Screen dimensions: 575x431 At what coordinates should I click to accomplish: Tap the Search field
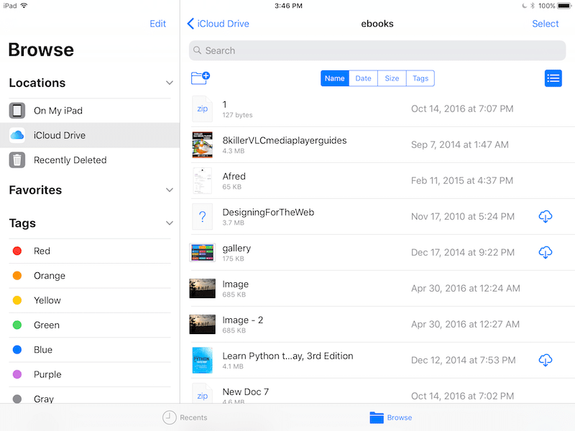click(x=377, y=50)
